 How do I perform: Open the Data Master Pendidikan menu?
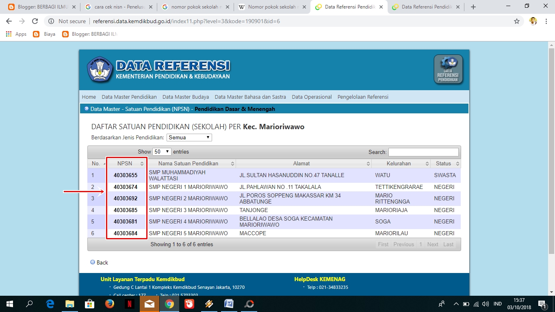129,97
